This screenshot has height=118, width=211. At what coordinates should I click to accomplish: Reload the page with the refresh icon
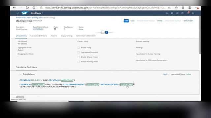pos(27,8)
